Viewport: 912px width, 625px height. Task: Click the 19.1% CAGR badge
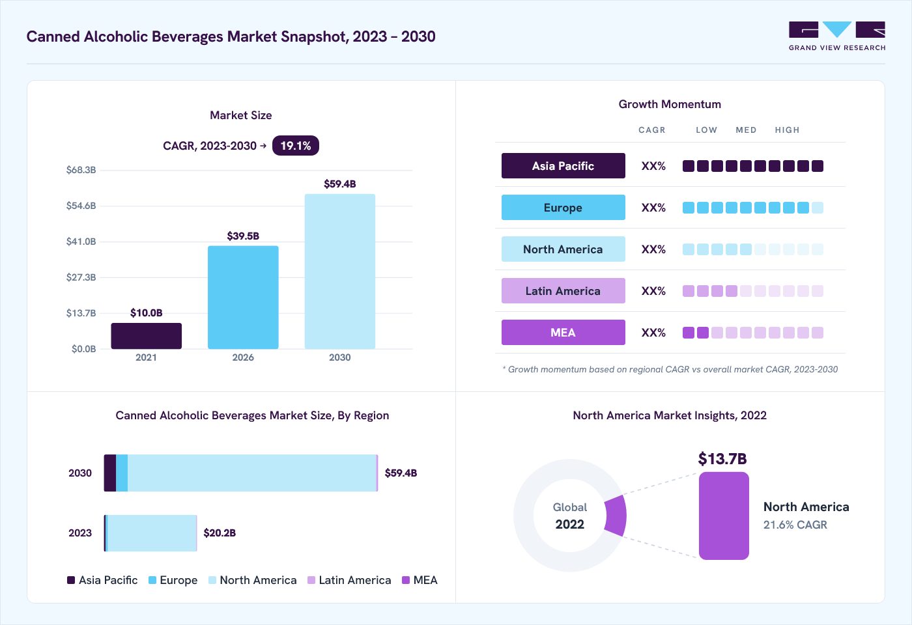296,146
